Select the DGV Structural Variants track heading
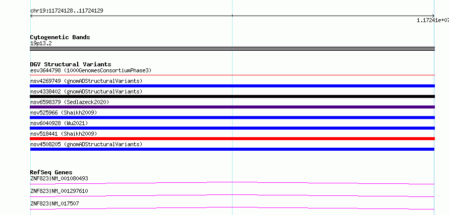 point(71,64)
